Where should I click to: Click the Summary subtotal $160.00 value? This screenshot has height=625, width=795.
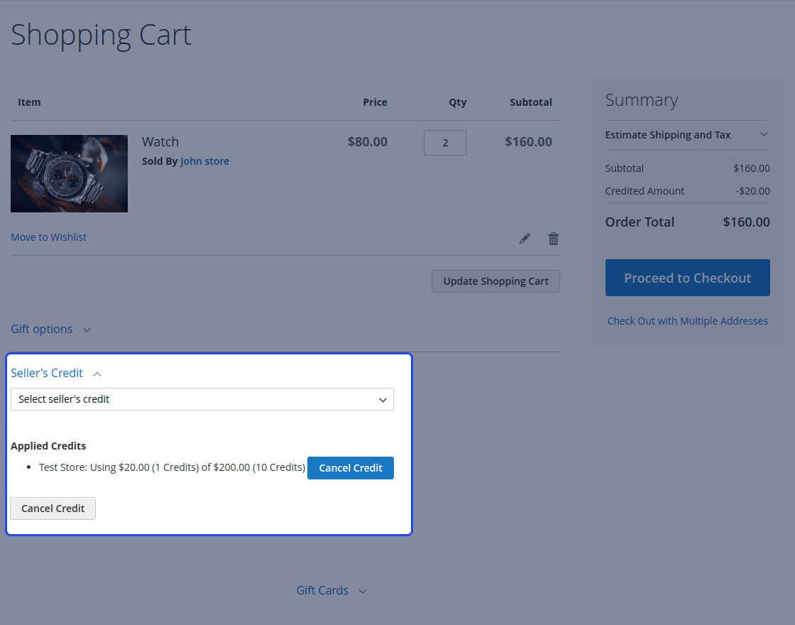(x=752, y=168)
